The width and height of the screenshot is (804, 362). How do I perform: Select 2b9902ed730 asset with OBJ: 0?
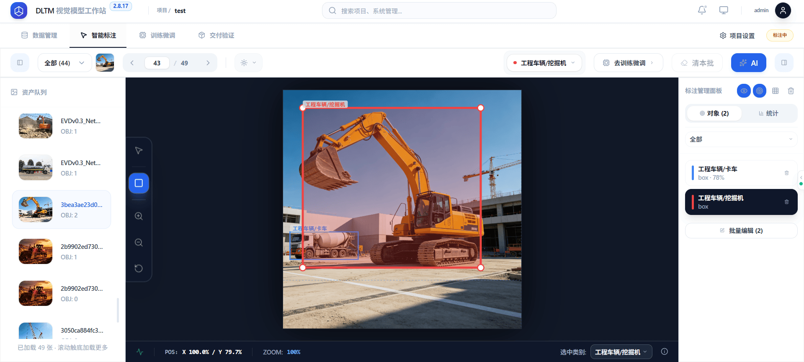coord(62,293)
